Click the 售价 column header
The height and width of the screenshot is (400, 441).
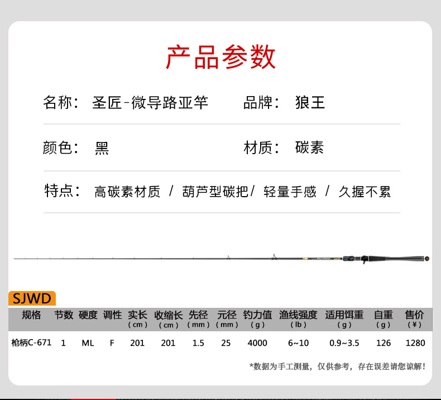click(x=414, y=319)
